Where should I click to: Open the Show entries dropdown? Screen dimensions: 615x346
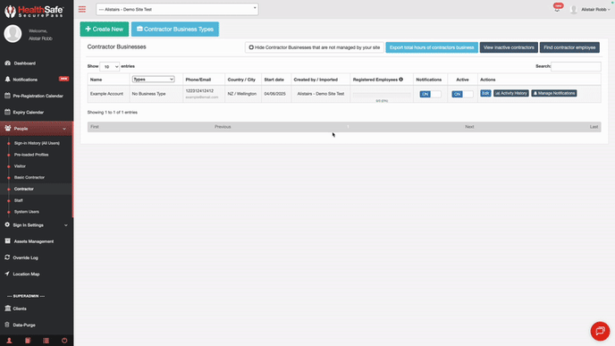pyautogui.click(x=109, y=66)
